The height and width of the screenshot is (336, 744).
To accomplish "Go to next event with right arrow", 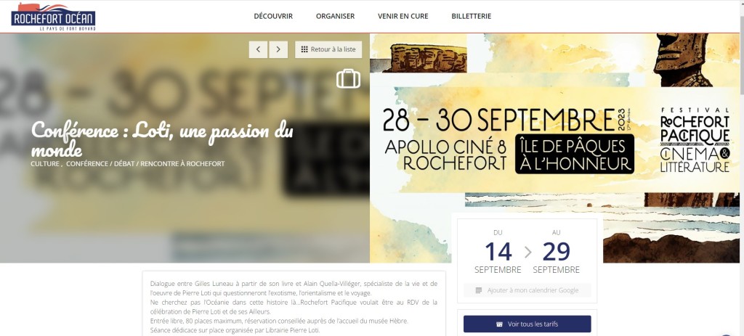I will pyautogui.click(x=278, y=49).
